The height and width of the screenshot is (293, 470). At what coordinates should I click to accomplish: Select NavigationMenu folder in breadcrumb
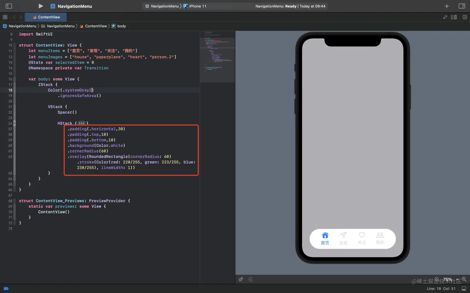click(x=58, y=26)
